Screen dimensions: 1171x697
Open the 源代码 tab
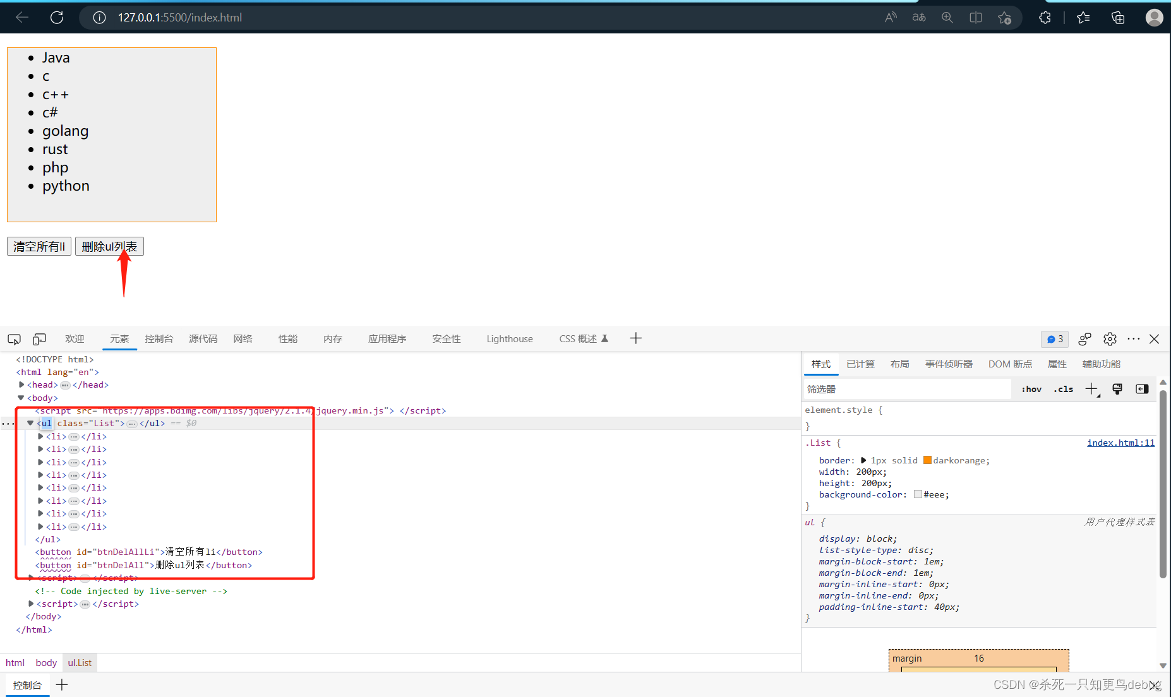(203, 339)
